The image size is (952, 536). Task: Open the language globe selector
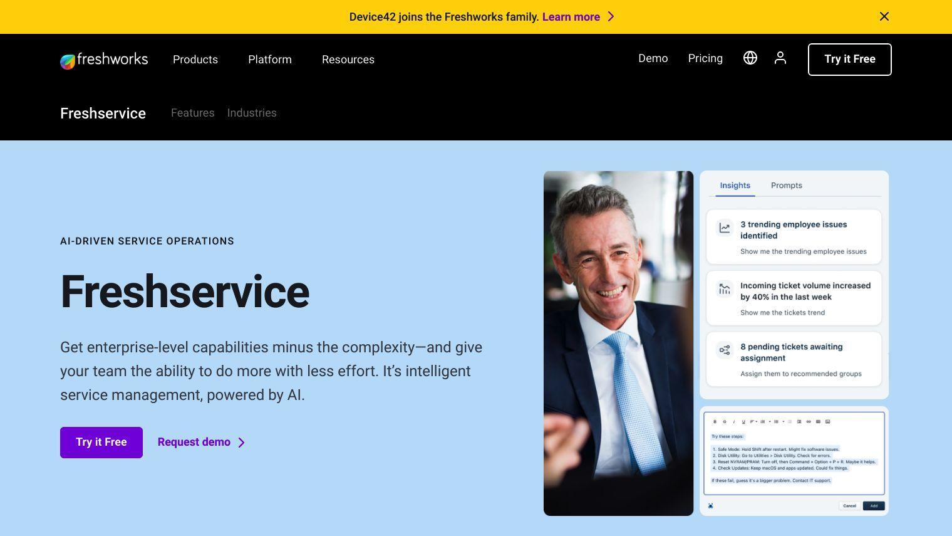tap(750, 58)
